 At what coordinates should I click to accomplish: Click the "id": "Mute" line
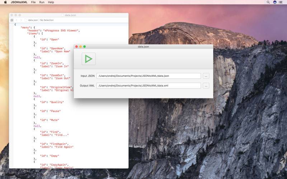click(50, 120)
